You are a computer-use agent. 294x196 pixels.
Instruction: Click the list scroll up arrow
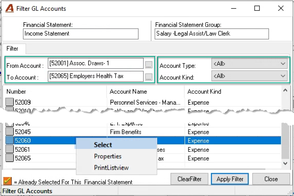coord(285,90)
